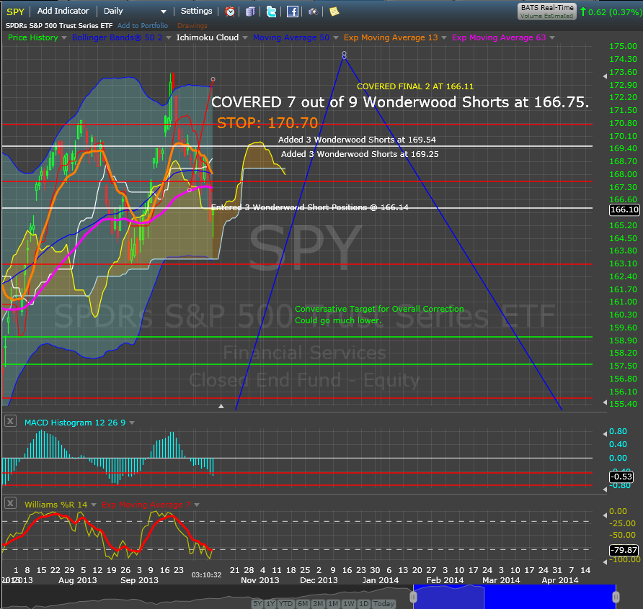This screenshot has width=643, height=609.
Task: Close the MACD Histogram panel with X
Action: click(x=10, y=421)
